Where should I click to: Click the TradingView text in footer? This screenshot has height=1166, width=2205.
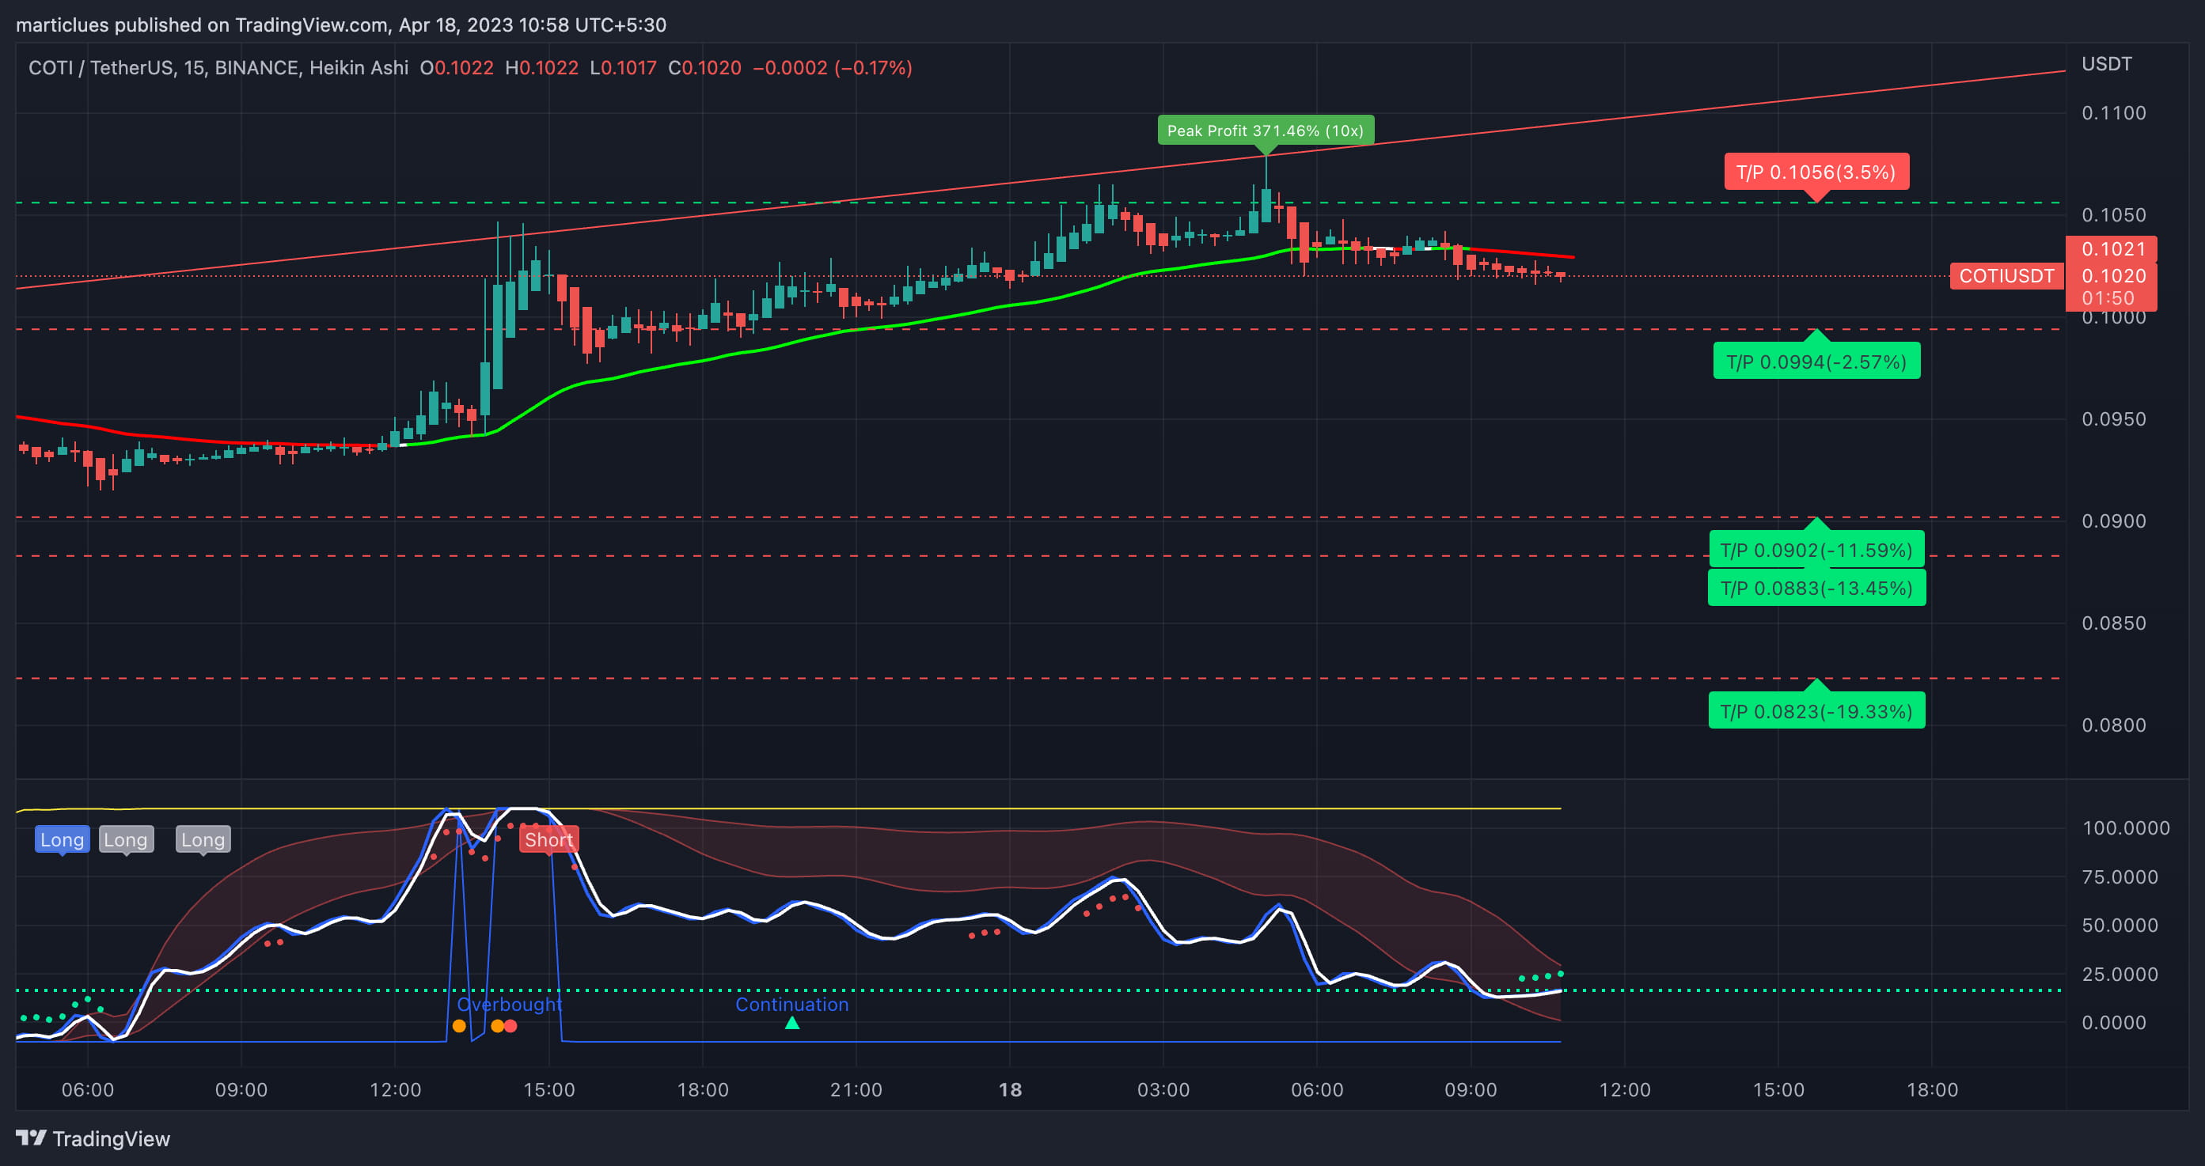coord(112,1138)
